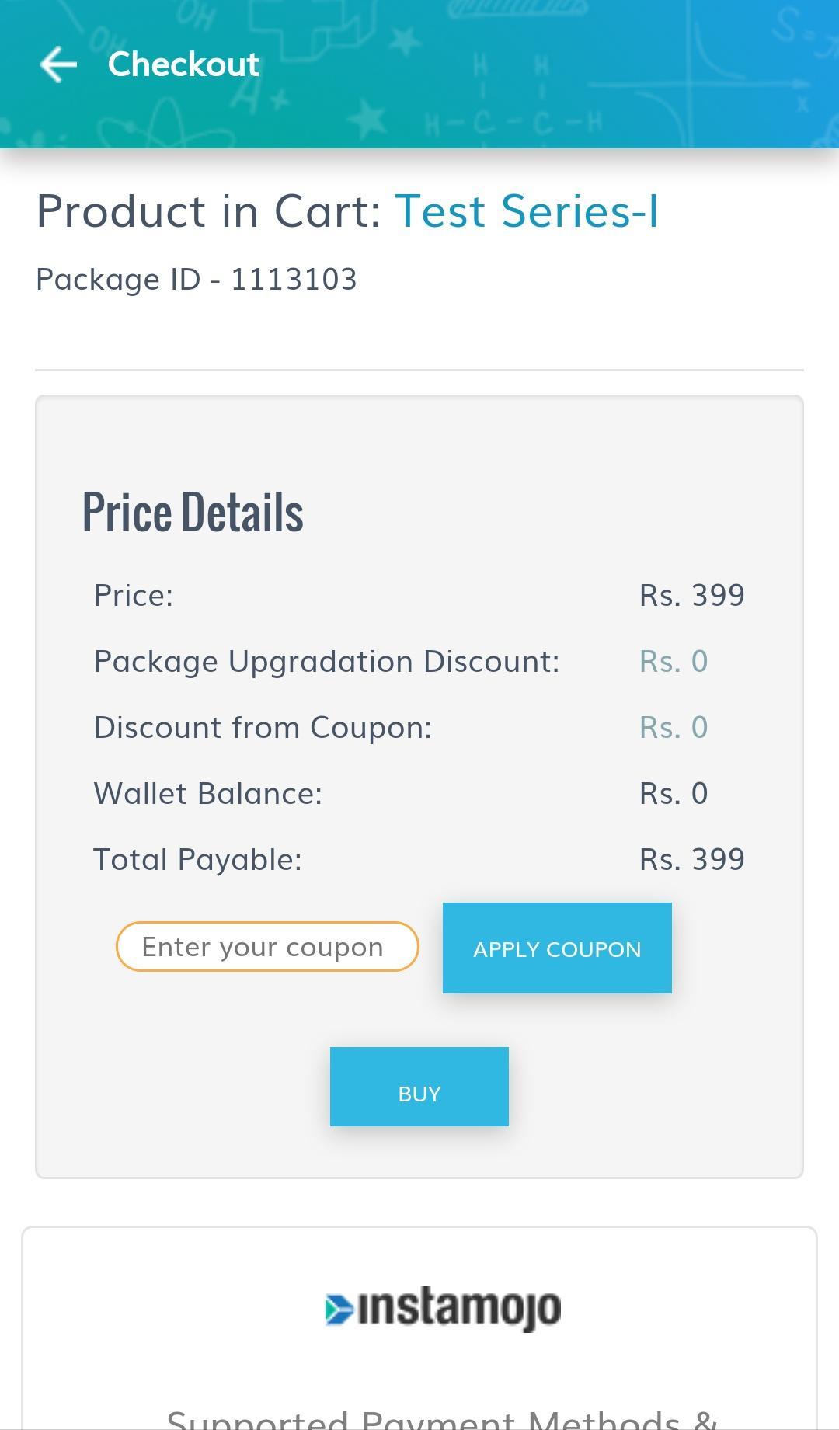The width and height of the screenshot is (839, 1430).
Task: Tap the Price Details heading
Action: pyautogui.click(x=193, y=513)
